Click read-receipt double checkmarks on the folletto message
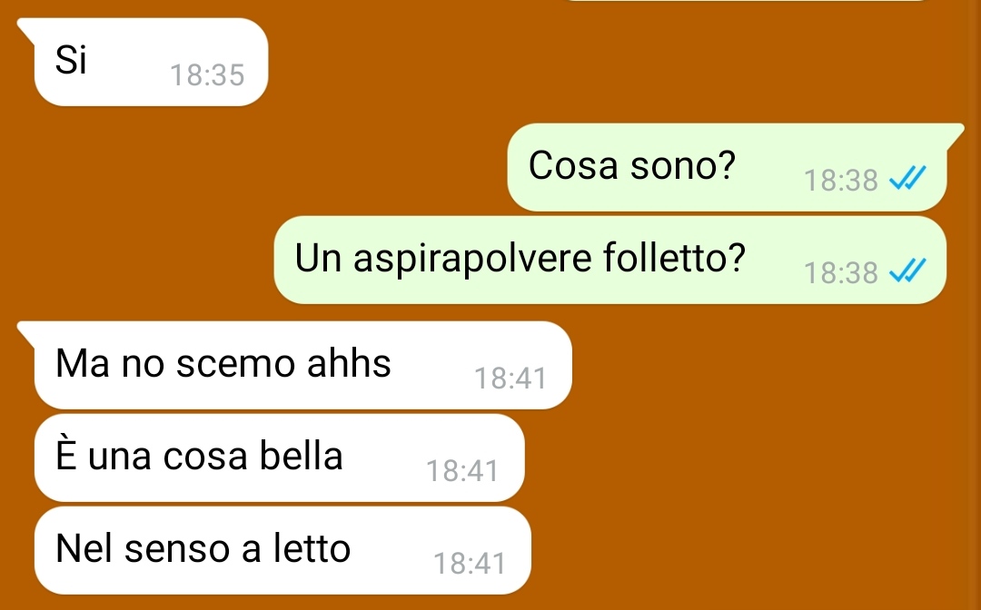Image resolution: width=981 pixels, height=610 pixels. (x=907, y=271)
